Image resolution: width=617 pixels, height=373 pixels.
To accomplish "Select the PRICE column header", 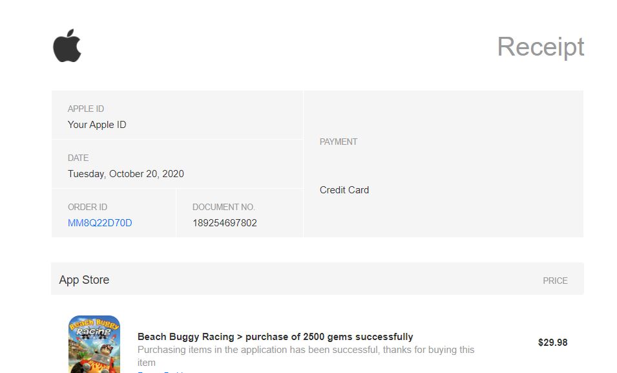I will tap(555, 281).
